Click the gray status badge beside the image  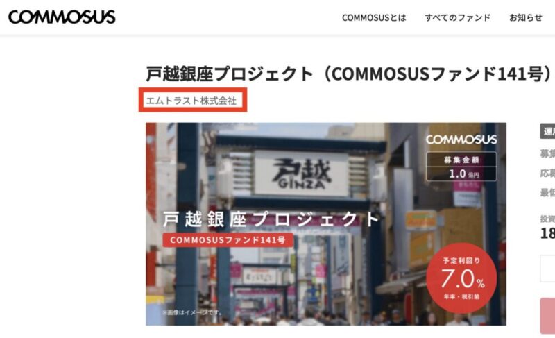[547, 132]
